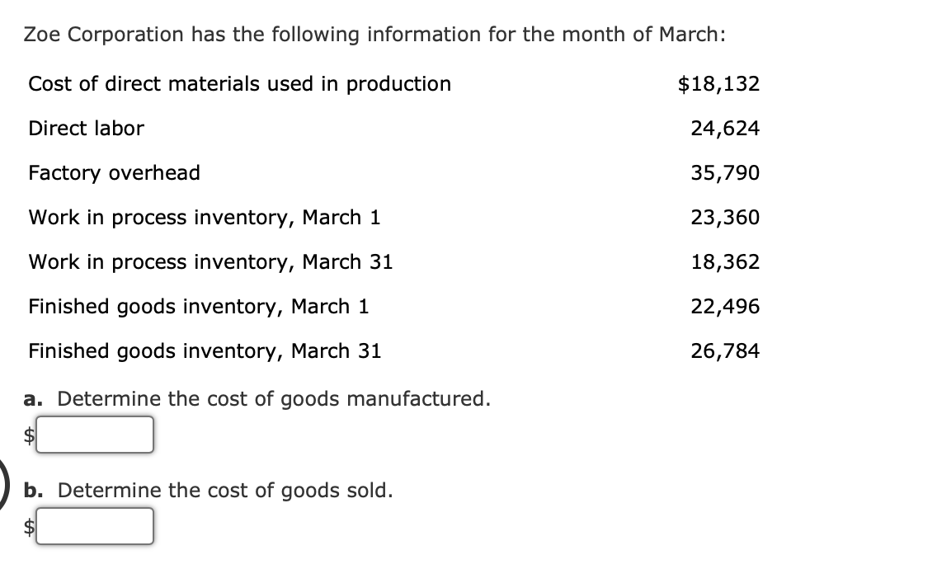
Task: Select the dollar sign next to part b's box
Action: click(30, 525)
